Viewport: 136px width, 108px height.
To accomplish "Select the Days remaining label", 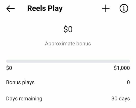I will point(24,99).
